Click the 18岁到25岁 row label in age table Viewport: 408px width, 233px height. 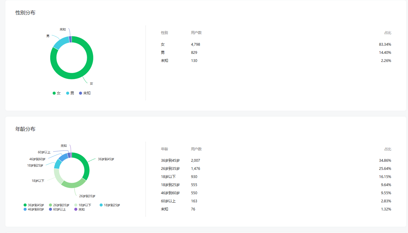click(x=170, y=185)
